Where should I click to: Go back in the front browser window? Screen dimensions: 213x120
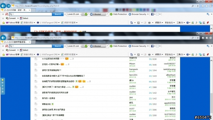(x=3, y=38)
